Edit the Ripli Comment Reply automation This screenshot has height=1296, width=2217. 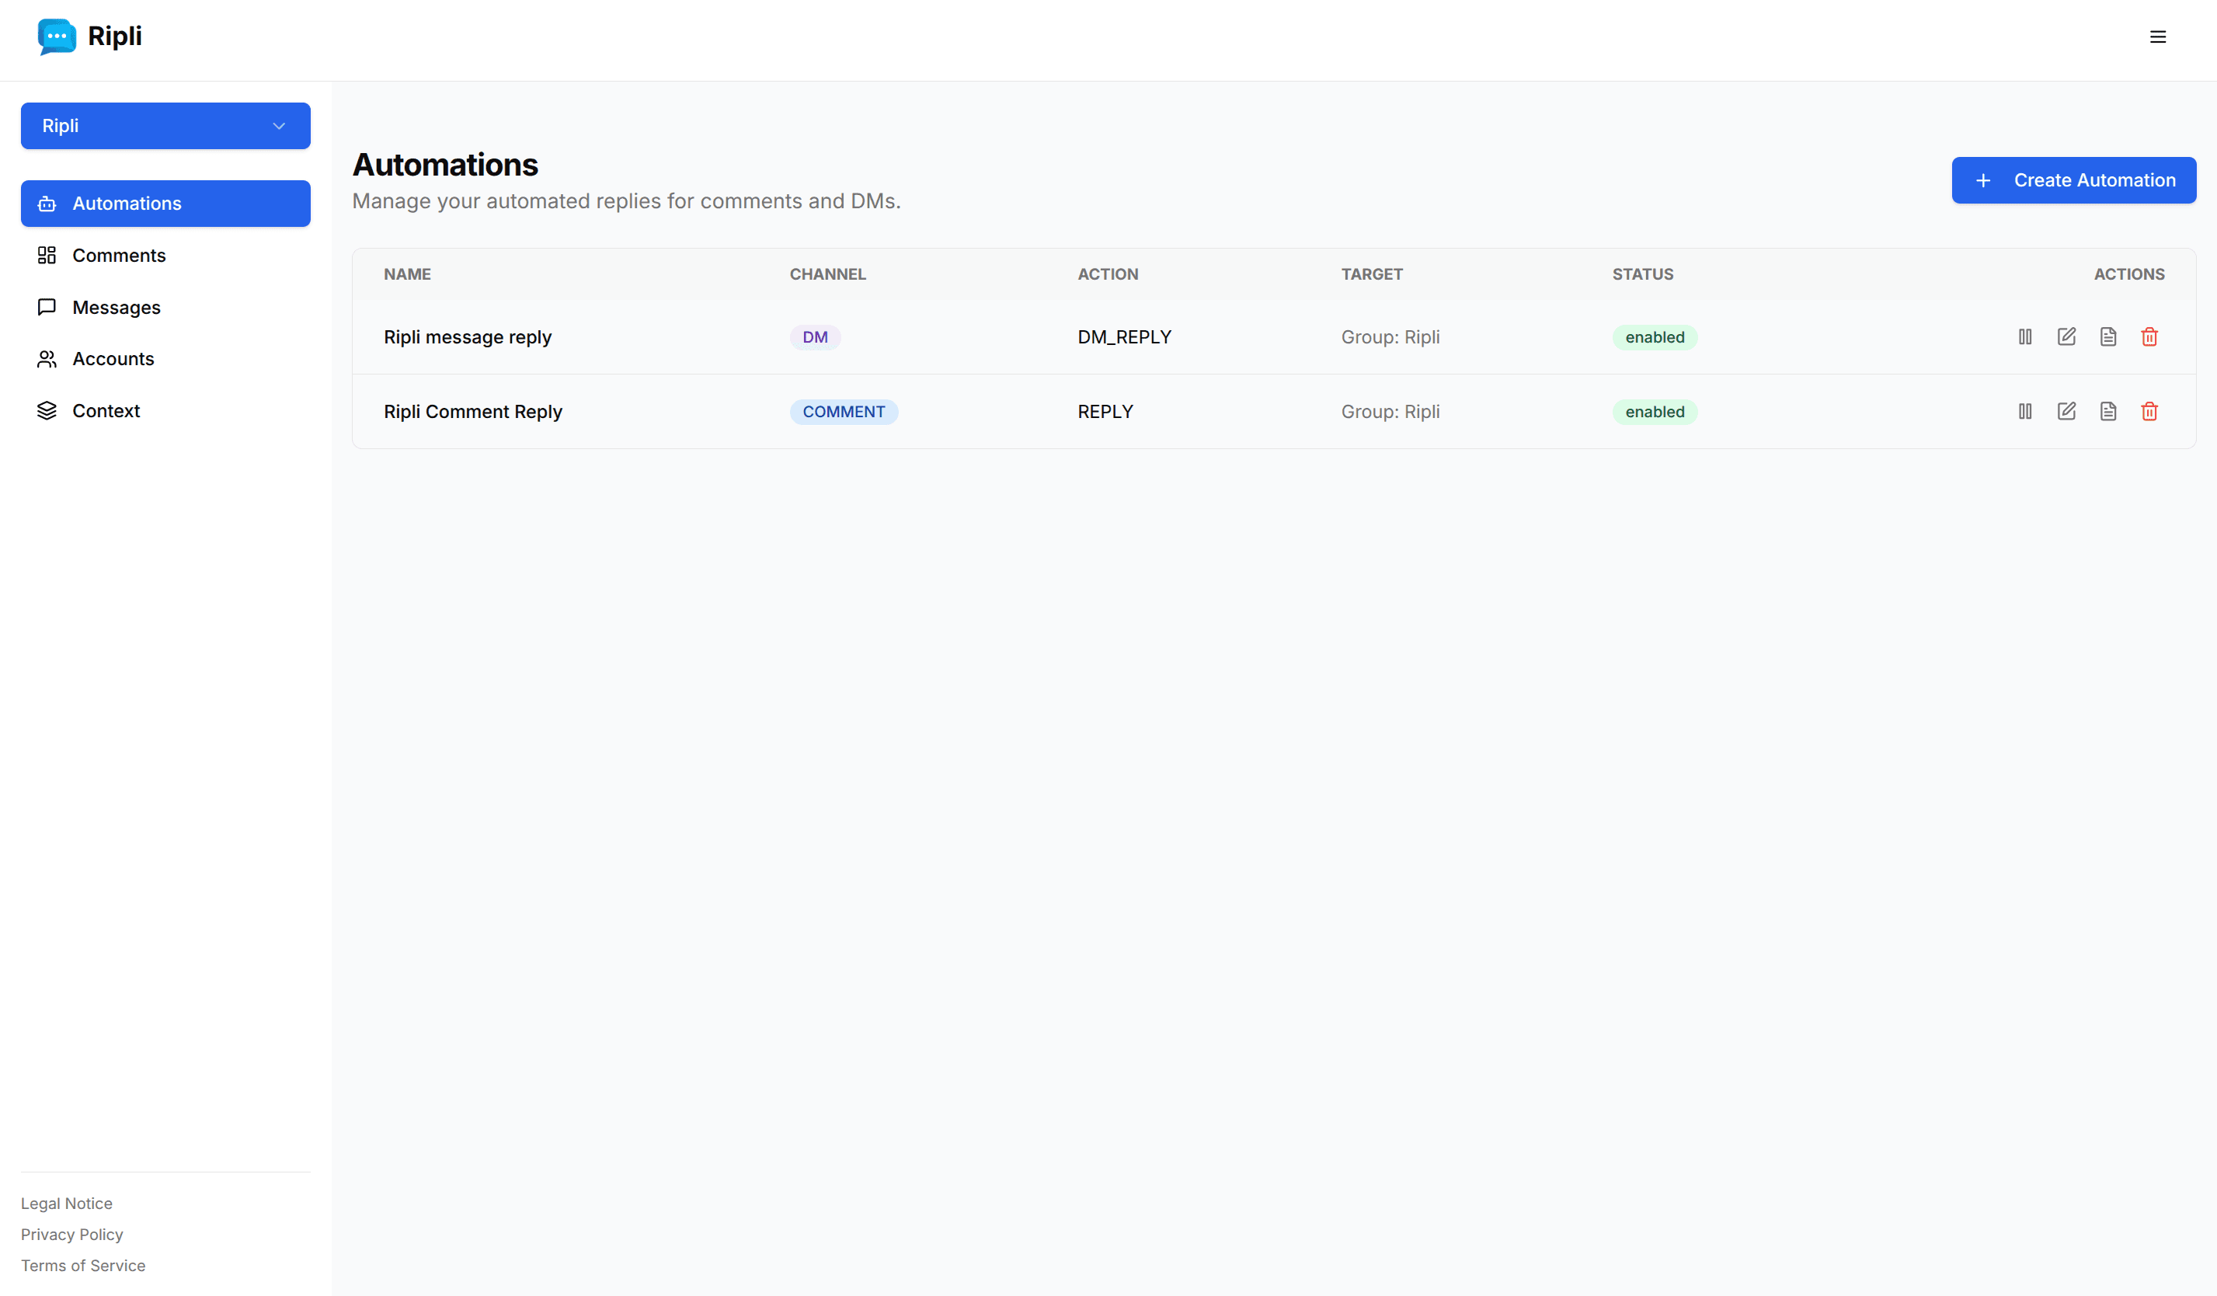click(x=2066, y=411)
